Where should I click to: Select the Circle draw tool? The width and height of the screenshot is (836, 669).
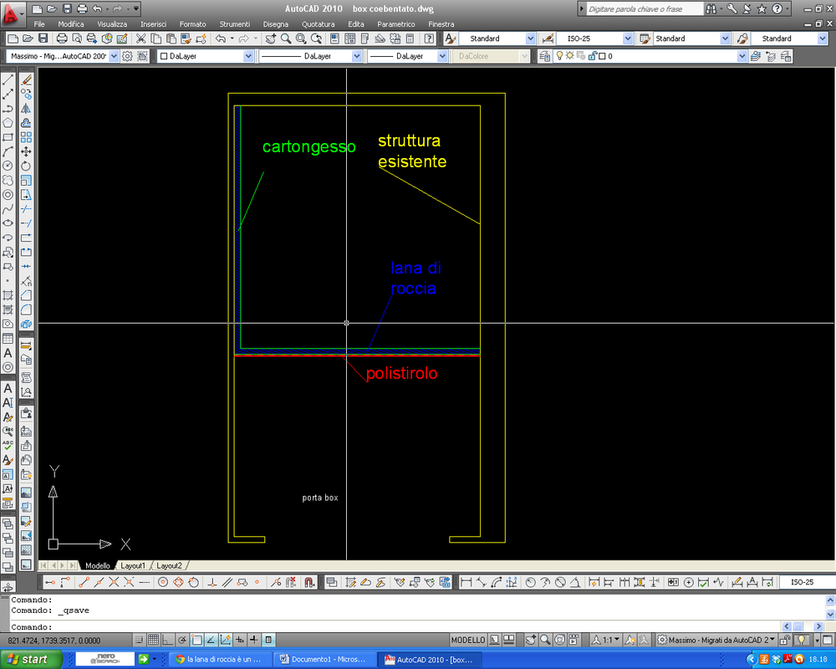[8, 166]
